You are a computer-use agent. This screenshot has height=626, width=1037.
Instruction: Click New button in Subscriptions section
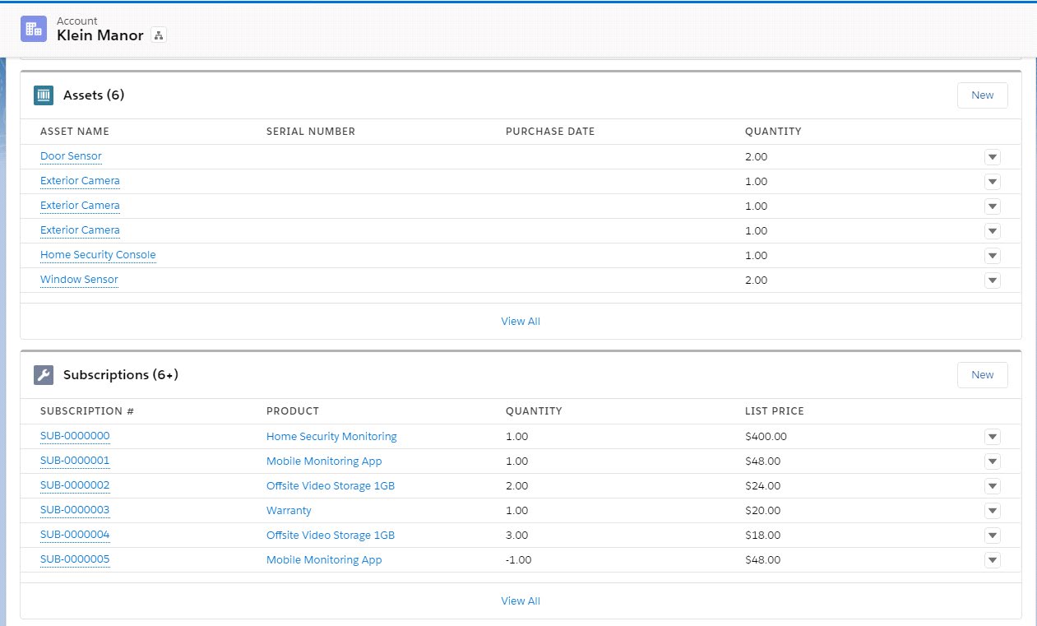982,375
